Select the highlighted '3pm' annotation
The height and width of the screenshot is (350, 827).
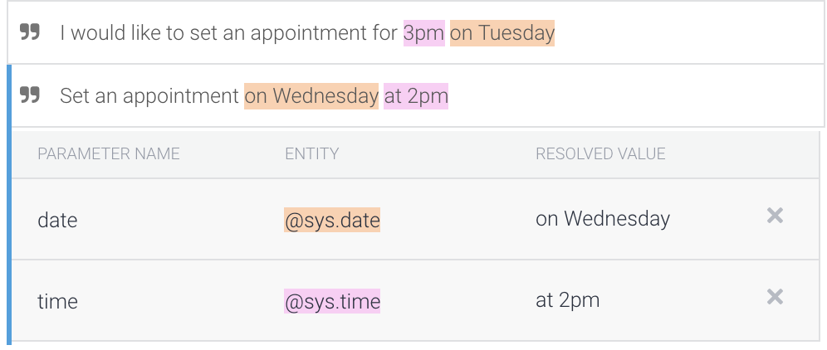tap(423, 34)
